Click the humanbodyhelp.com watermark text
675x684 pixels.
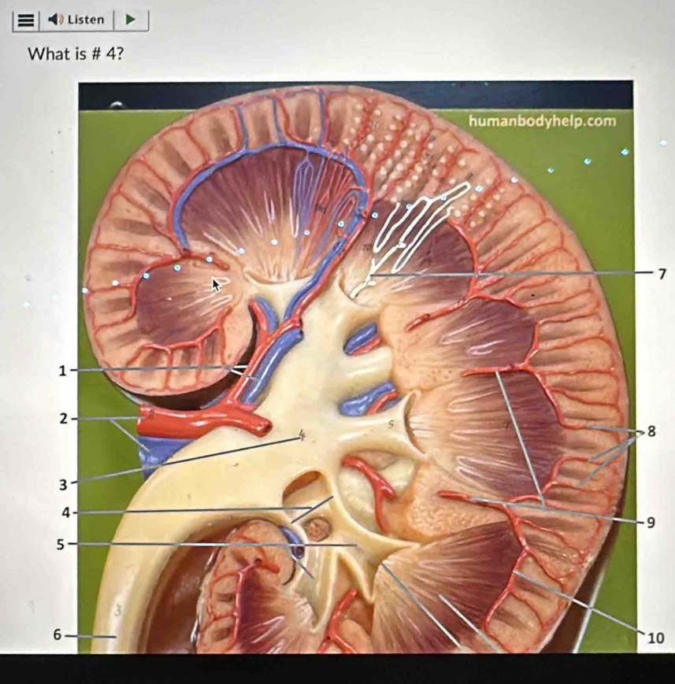coord(541,121)
